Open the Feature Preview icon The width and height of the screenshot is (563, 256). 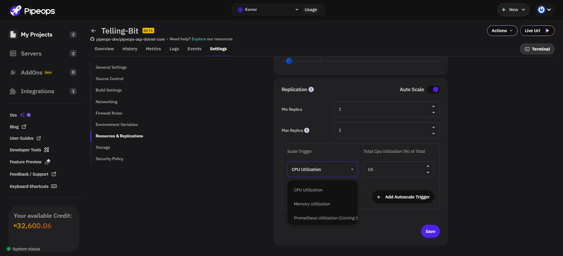point(48,162)
